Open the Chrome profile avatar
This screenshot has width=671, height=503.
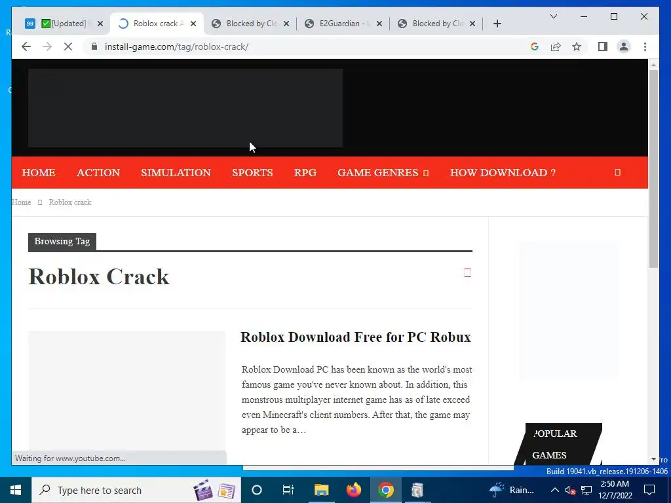pyautogui.click(x=624, y=47)
